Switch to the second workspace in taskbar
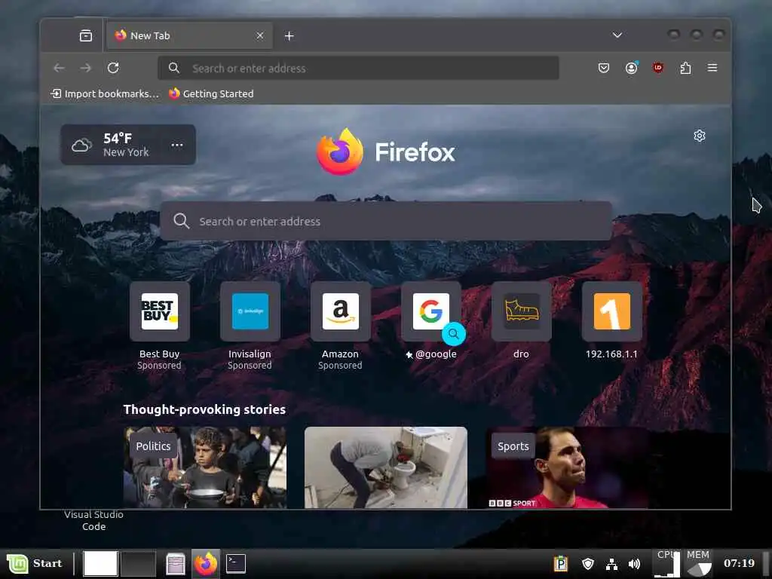772x579 pixels. pos(139,563)
